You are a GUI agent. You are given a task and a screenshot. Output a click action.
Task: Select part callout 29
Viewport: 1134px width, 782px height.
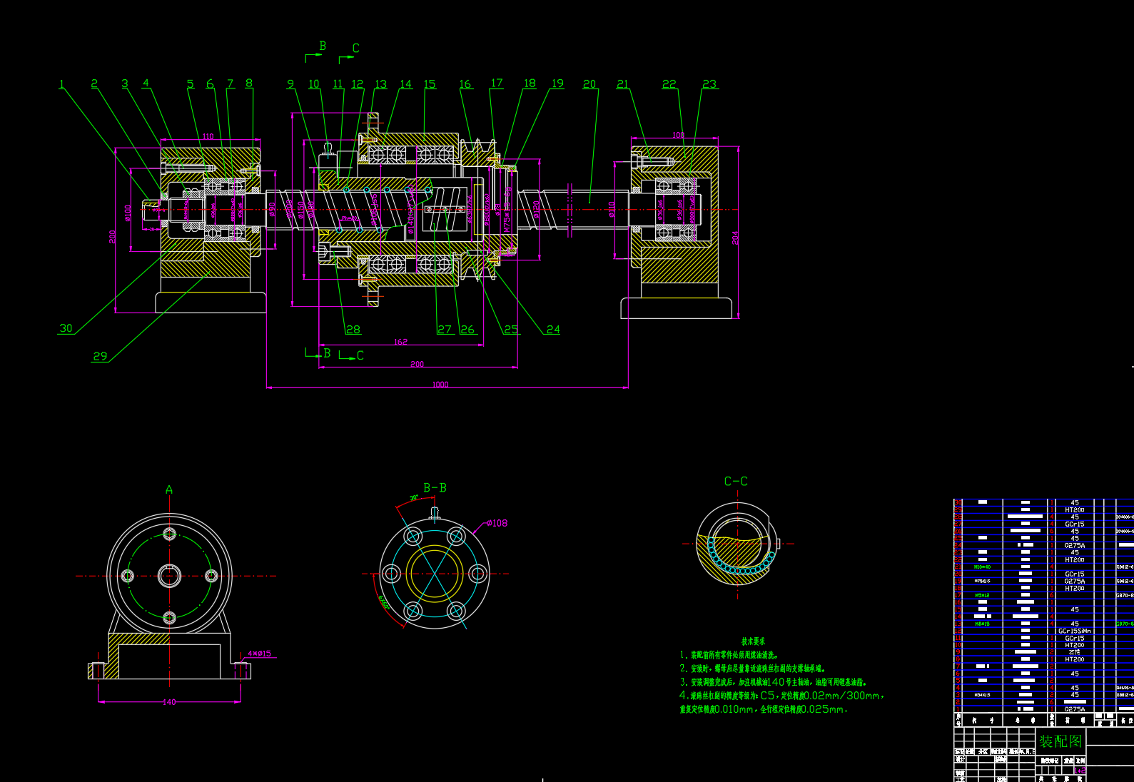tap(100, 356)
